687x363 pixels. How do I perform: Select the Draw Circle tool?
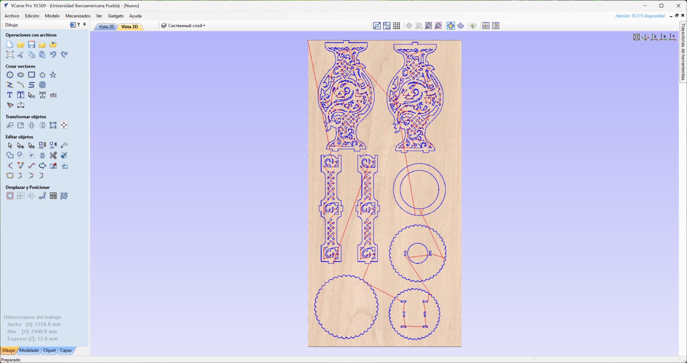click(10, 75)
